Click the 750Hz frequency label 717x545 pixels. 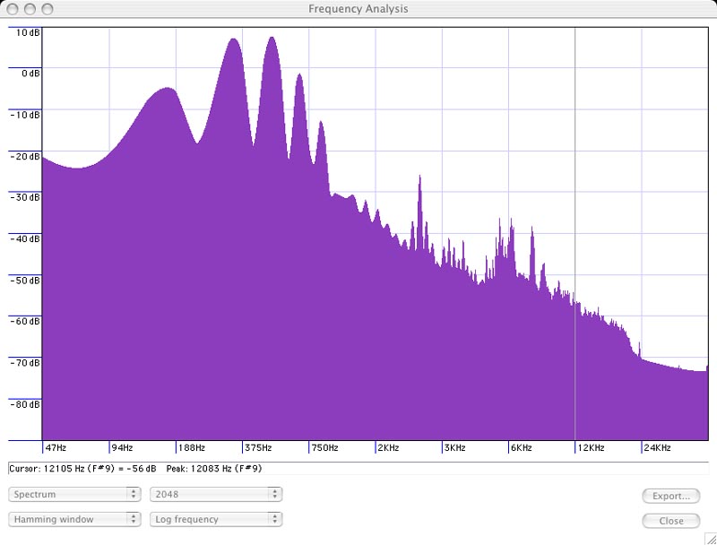(x=324, y=448)
